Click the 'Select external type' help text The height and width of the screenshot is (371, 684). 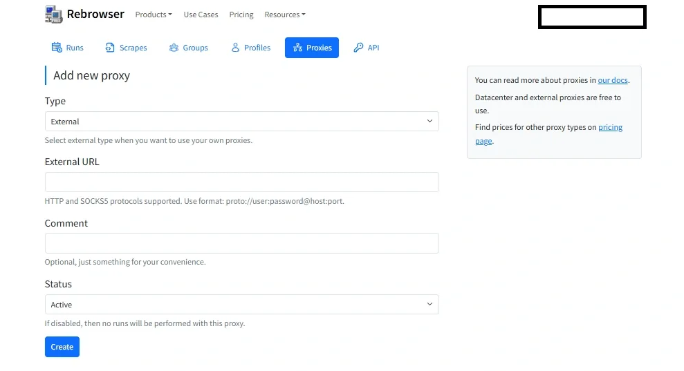click(x=149, y=140)
